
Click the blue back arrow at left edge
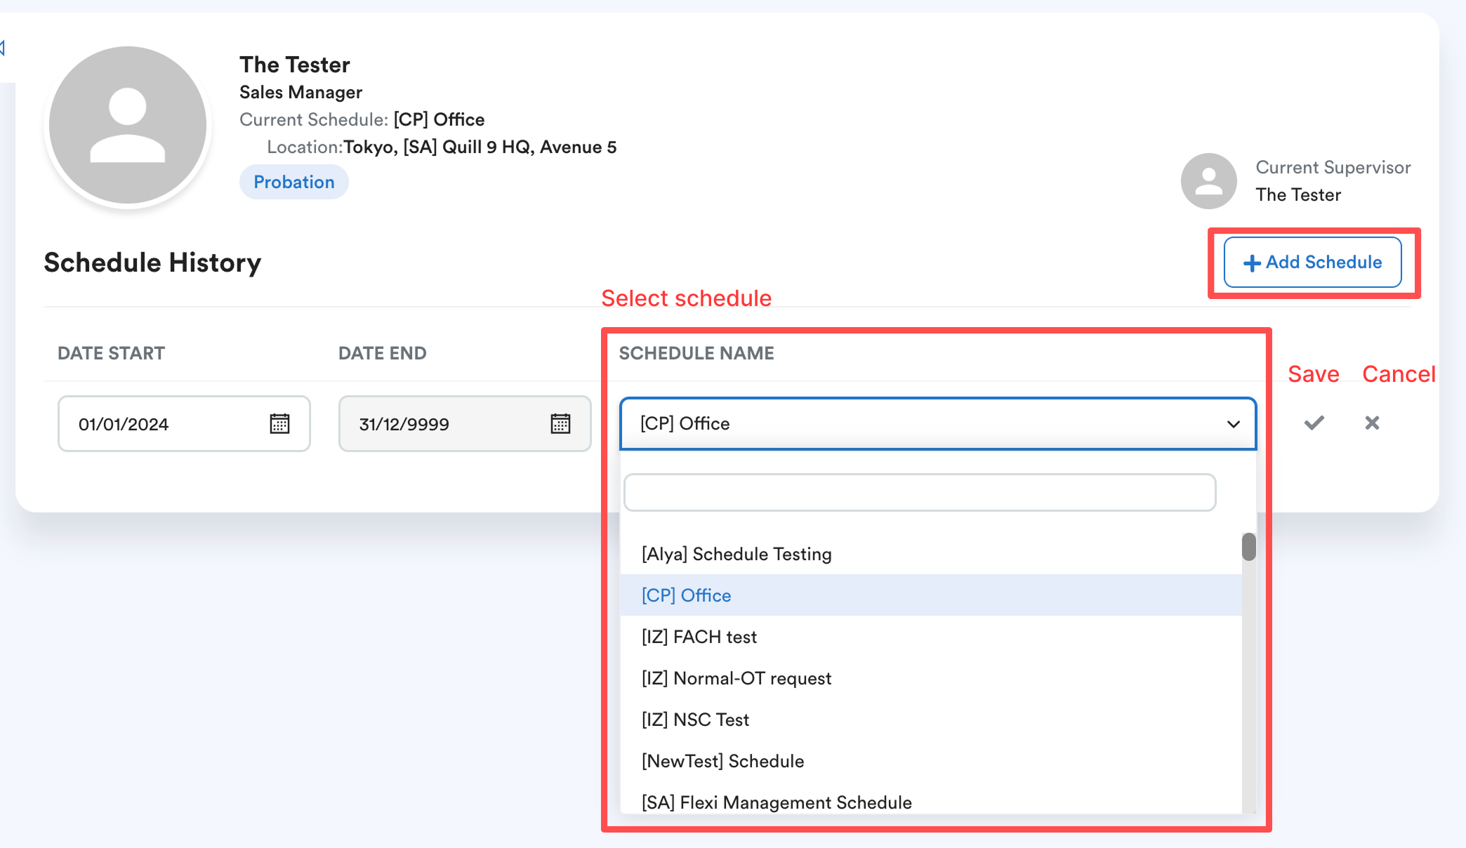(3, 48)
